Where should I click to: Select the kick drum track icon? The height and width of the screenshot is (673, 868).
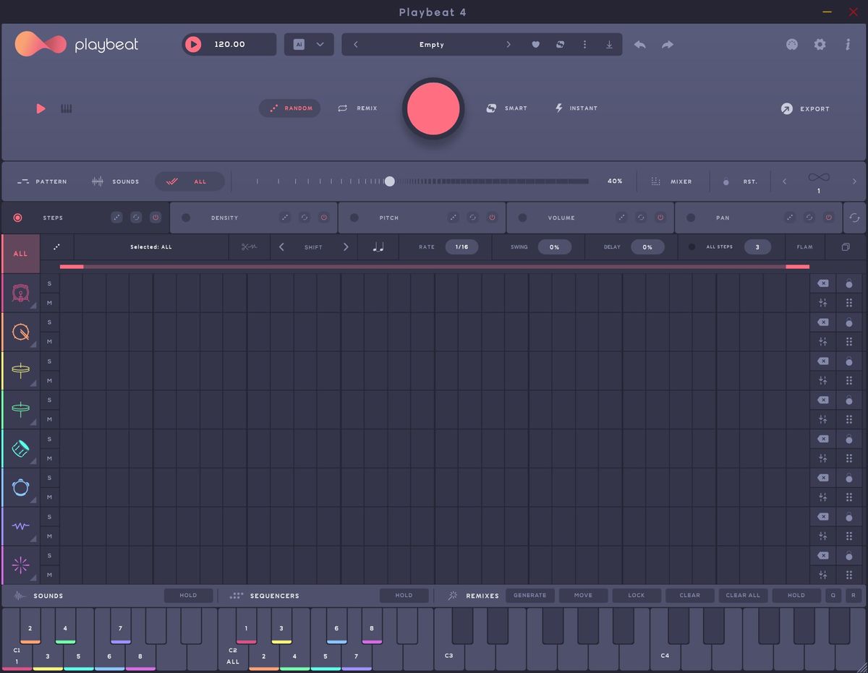coord(20,293)
